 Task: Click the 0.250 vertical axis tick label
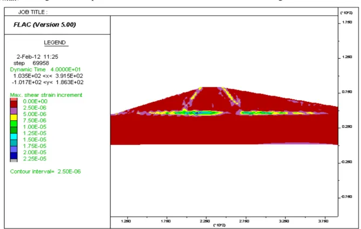(x=347, y=127)
